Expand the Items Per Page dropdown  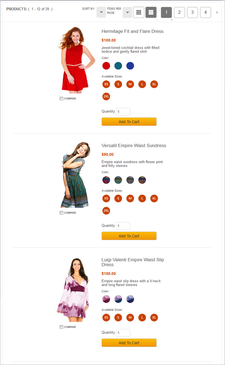(127, 12)
